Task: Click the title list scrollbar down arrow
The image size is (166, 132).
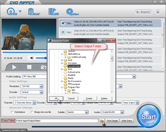Action: click(163, 69)
